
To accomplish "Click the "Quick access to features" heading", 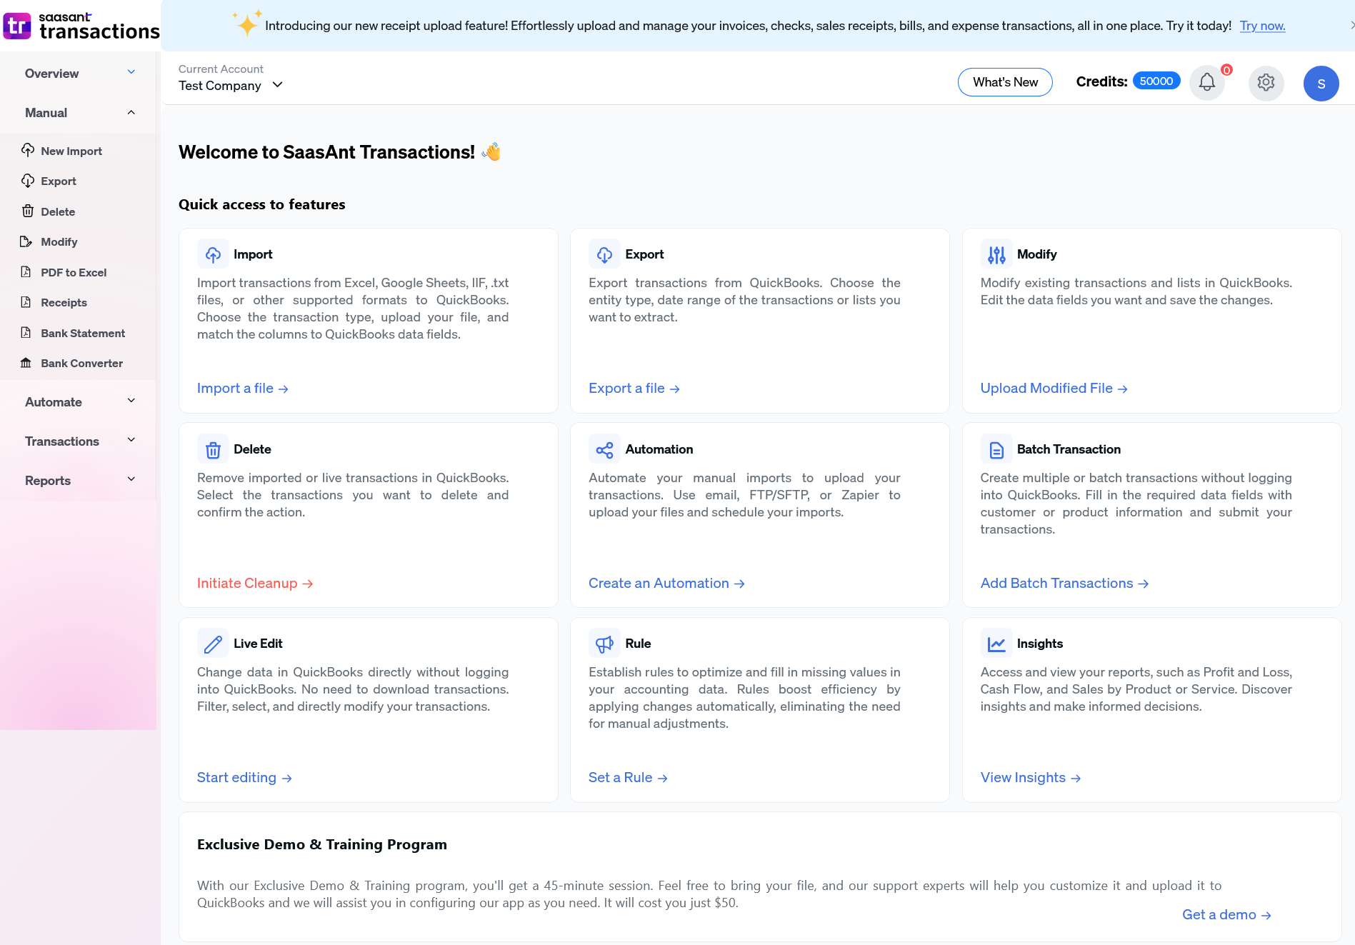I will point(262,204).
